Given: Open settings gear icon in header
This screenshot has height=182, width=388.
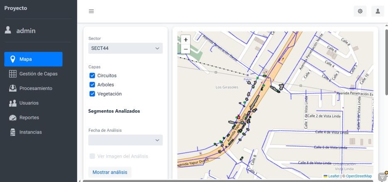Looking at the screenshot, I should point(360,12).
